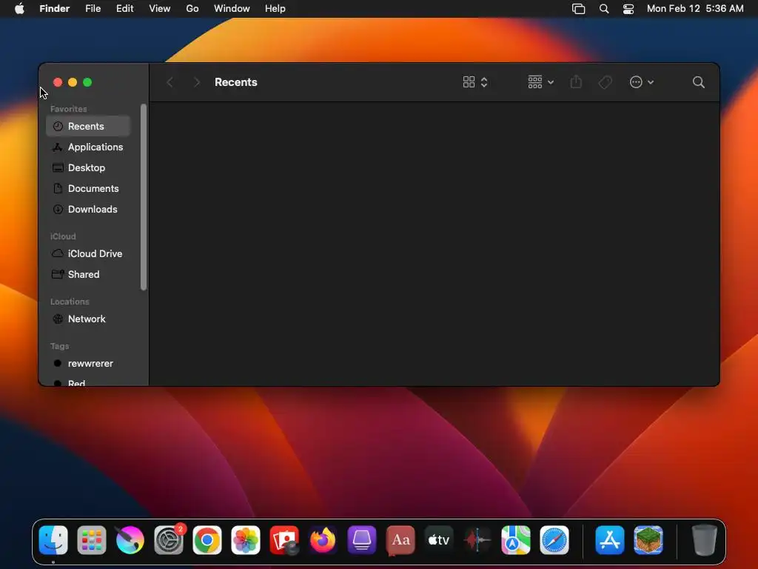Open the purple Mac icon Dock app
Image resolution: width=758 pixels, height=569 pixels.
pos(361,539)
